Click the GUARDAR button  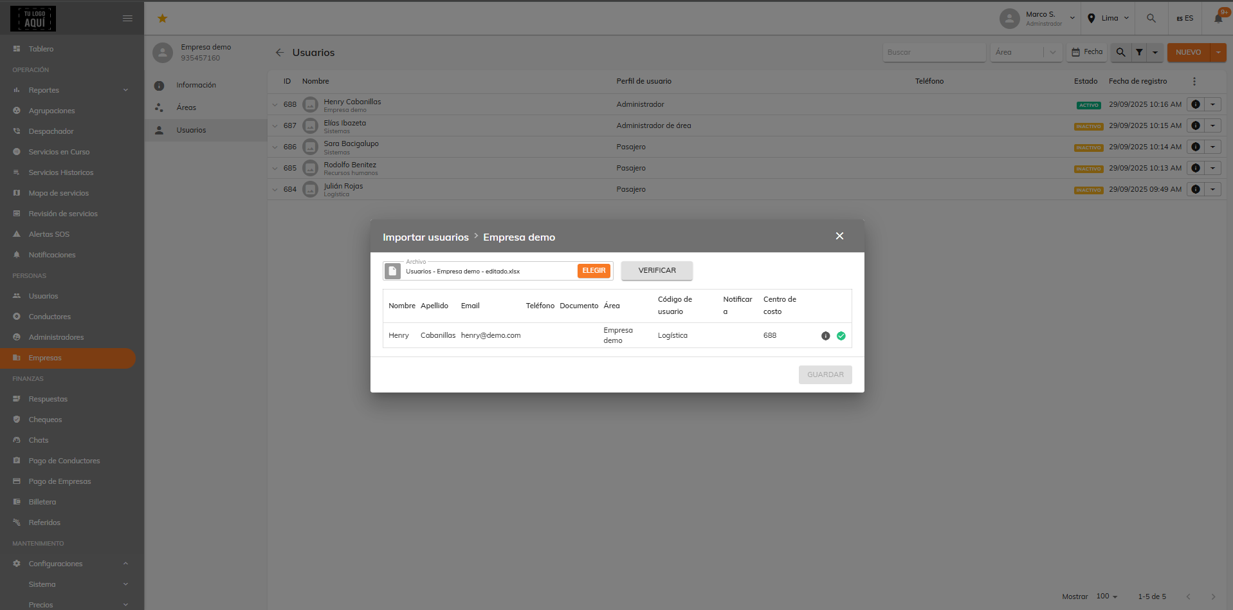825,374
